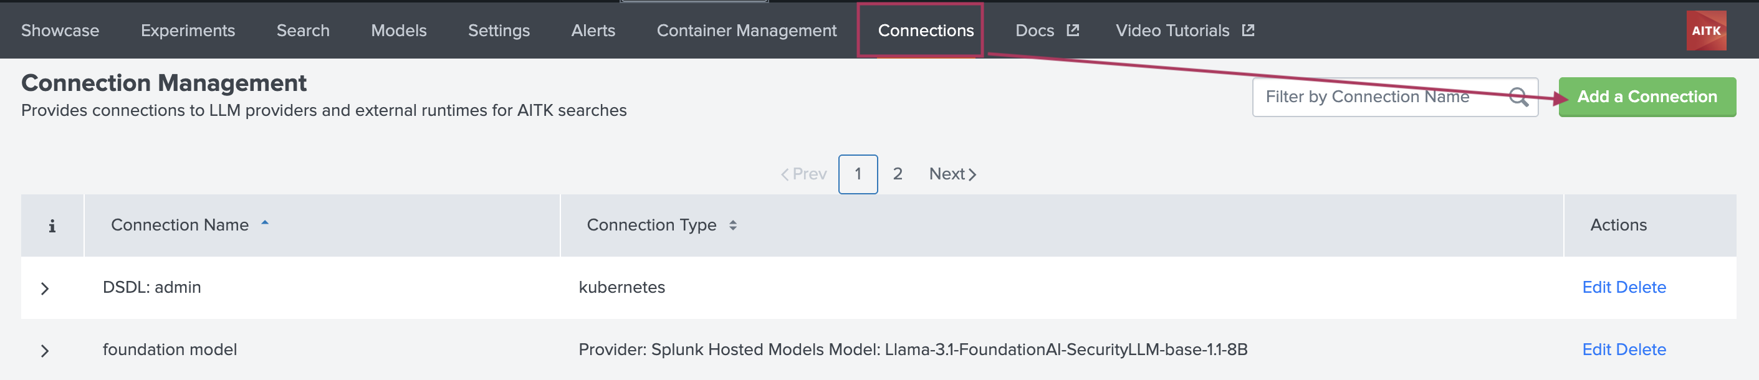The width and height of the screenshot is (1759, 380).
Task: Click the info column header icon
Action: [52, 226]
